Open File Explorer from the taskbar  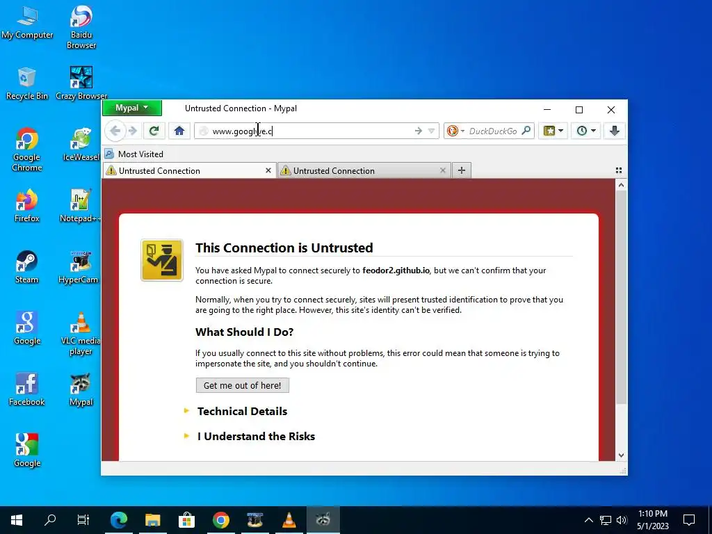[152, 519]
